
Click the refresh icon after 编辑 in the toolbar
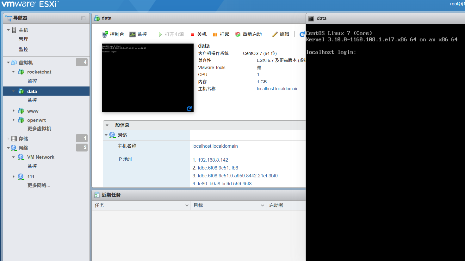coord(302,34)
